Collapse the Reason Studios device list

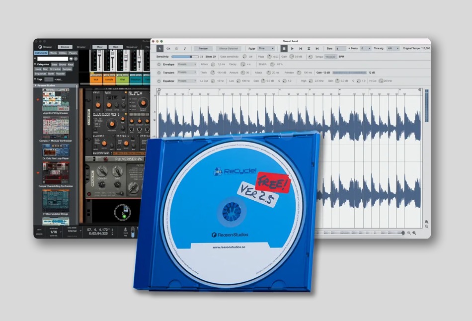coord(35,85)
